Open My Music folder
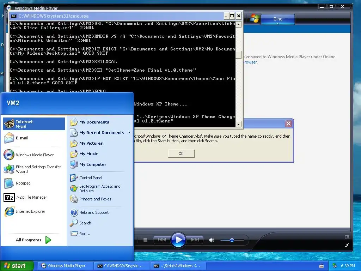This screenshot has width=361, height=271. point(100,154)
